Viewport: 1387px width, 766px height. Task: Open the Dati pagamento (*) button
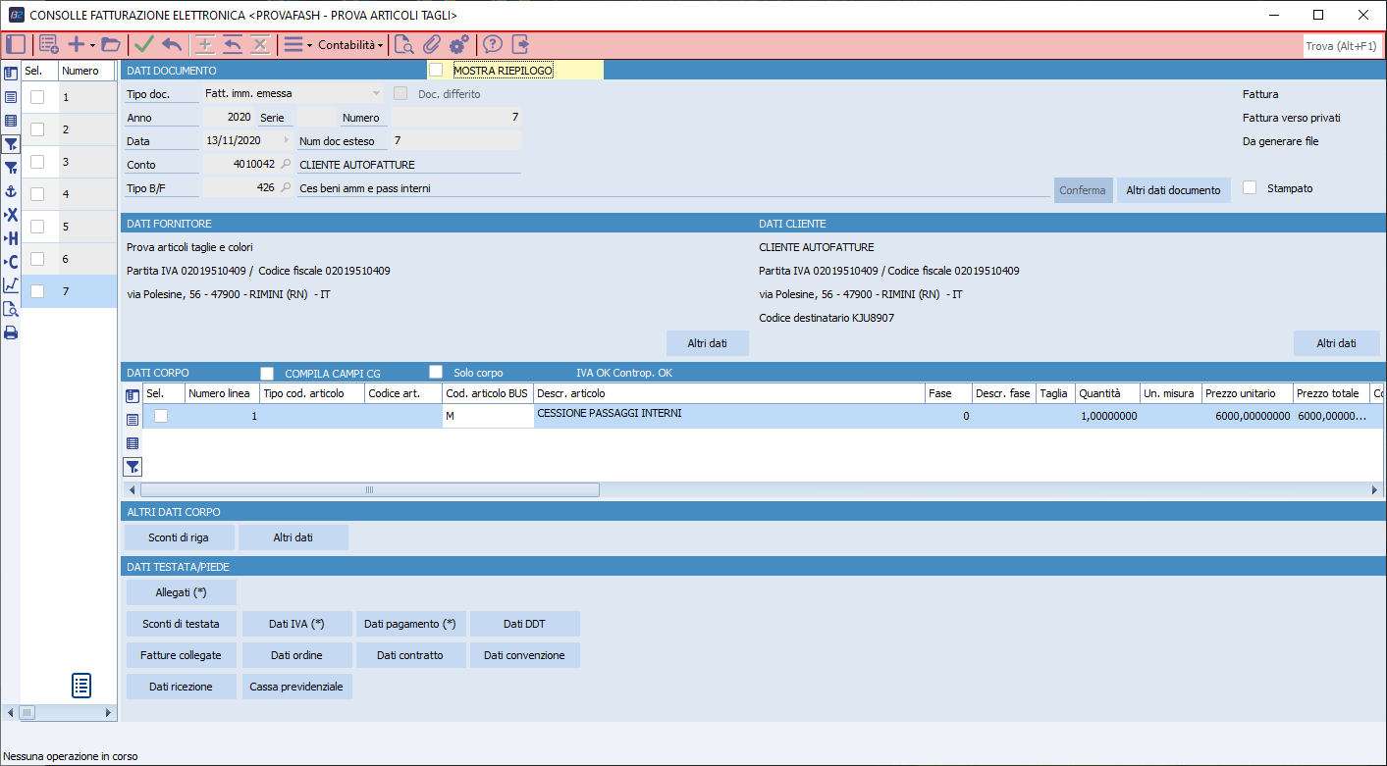pos(410,624)
